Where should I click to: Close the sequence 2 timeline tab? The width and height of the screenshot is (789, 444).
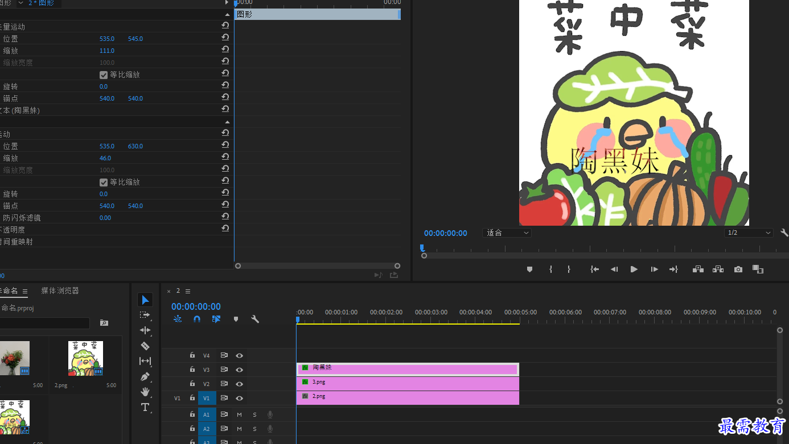tap(169, 291)
